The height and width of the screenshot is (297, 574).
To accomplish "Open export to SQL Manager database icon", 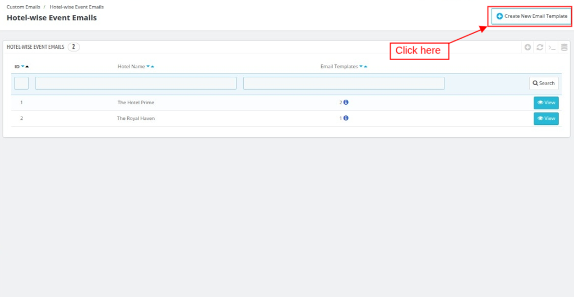I will (x=564, y=47).
